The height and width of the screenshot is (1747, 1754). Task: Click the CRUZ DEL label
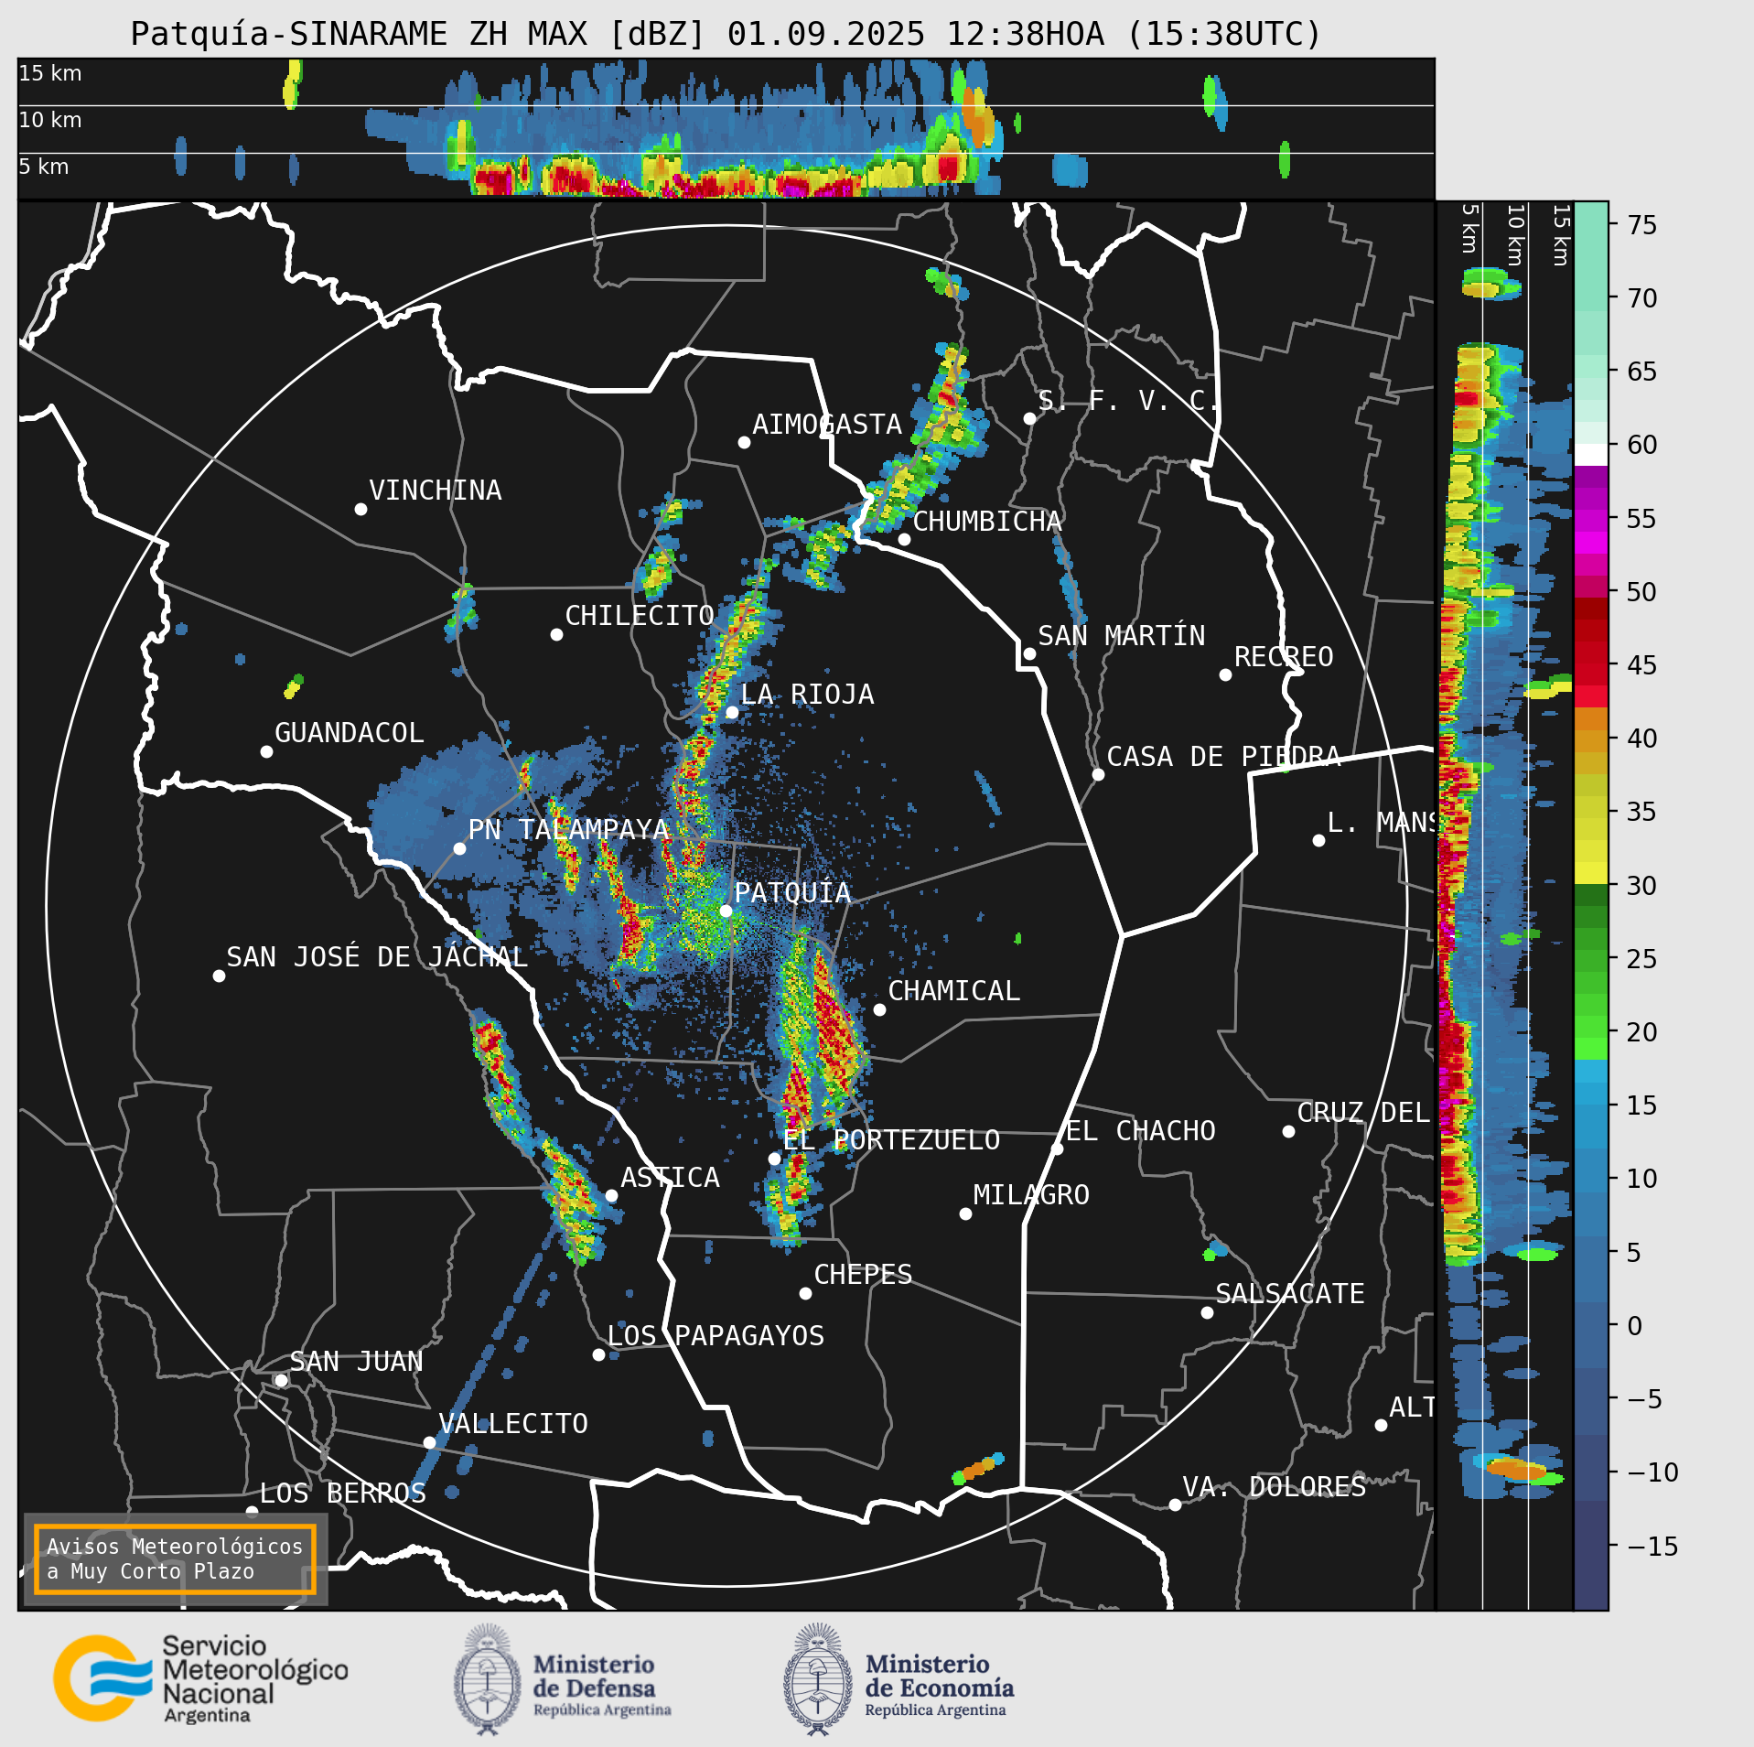1363,1113
